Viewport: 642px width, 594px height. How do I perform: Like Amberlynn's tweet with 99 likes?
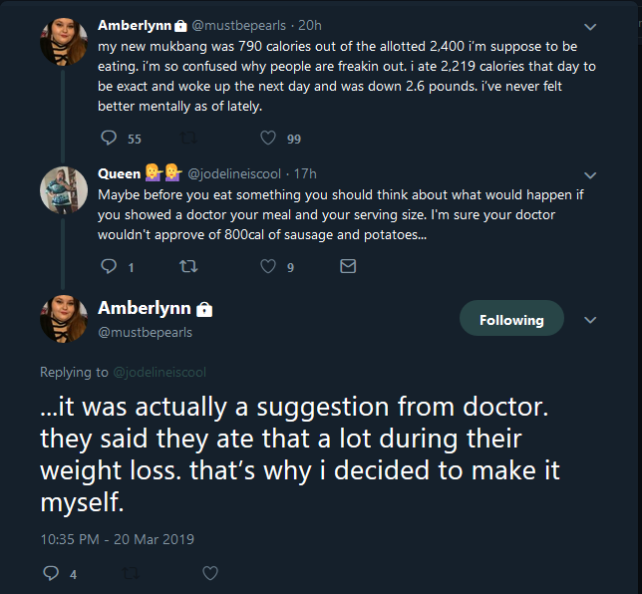point(268,138)
